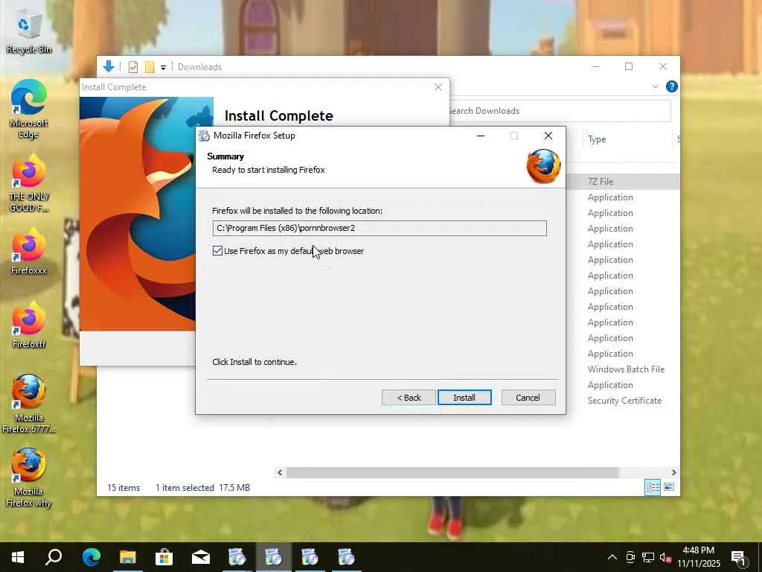Click the Properties checkmark quick access icon
Image resolution: width=762 pixels, height=572 pixels.
132,67
